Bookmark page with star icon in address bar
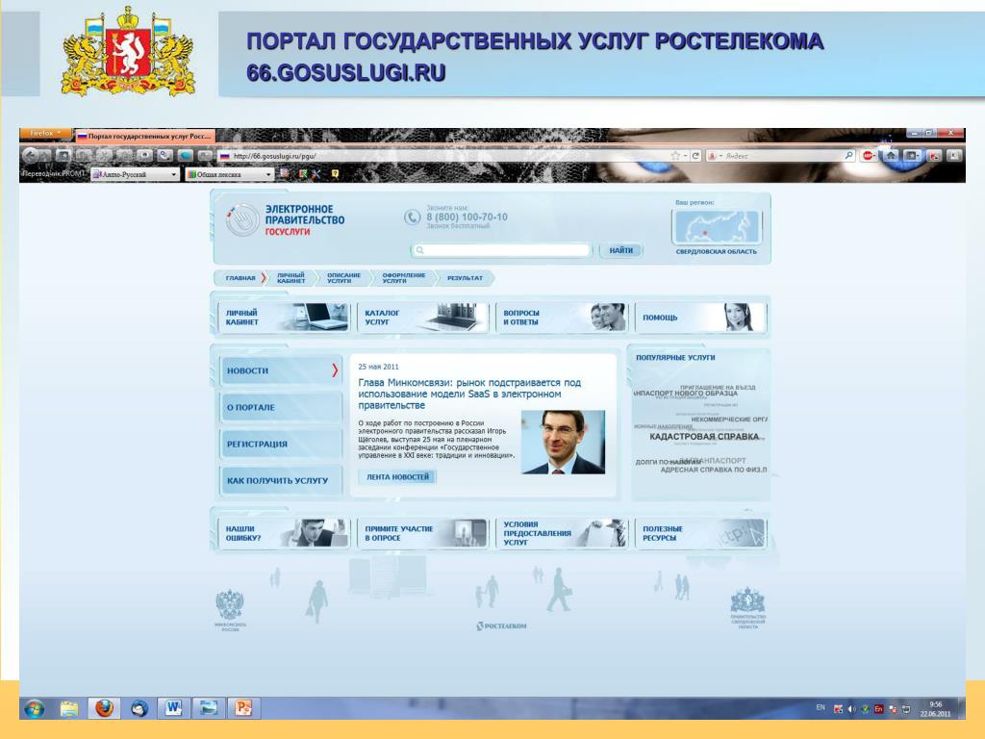This screenshot has height=739, width=985. tap(675, 155)
